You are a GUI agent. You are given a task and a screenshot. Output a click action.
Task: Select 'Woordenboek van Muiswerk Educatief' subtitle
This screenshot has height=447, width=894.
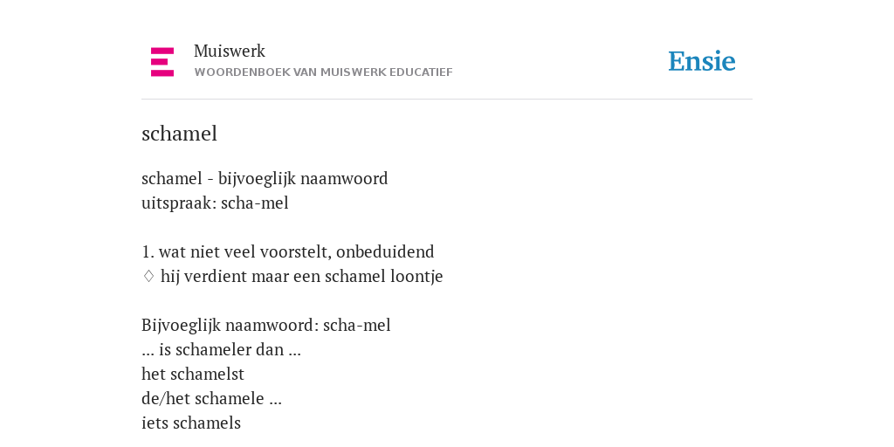[323, 72]
